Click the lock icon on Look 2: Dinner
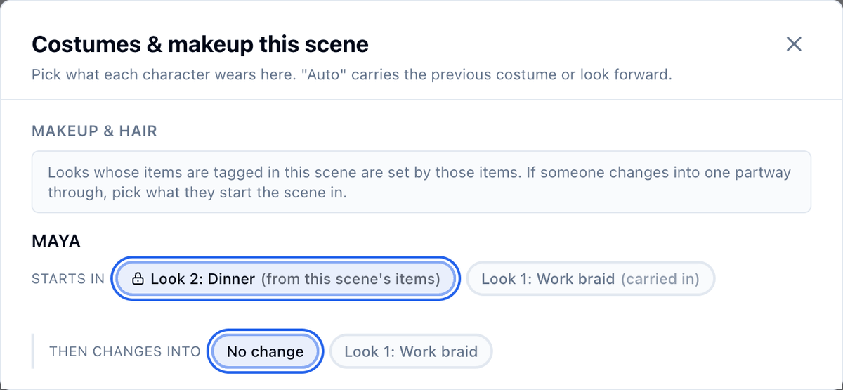The width and height of the screenshot is (843, 390). (x=138, y=279)
